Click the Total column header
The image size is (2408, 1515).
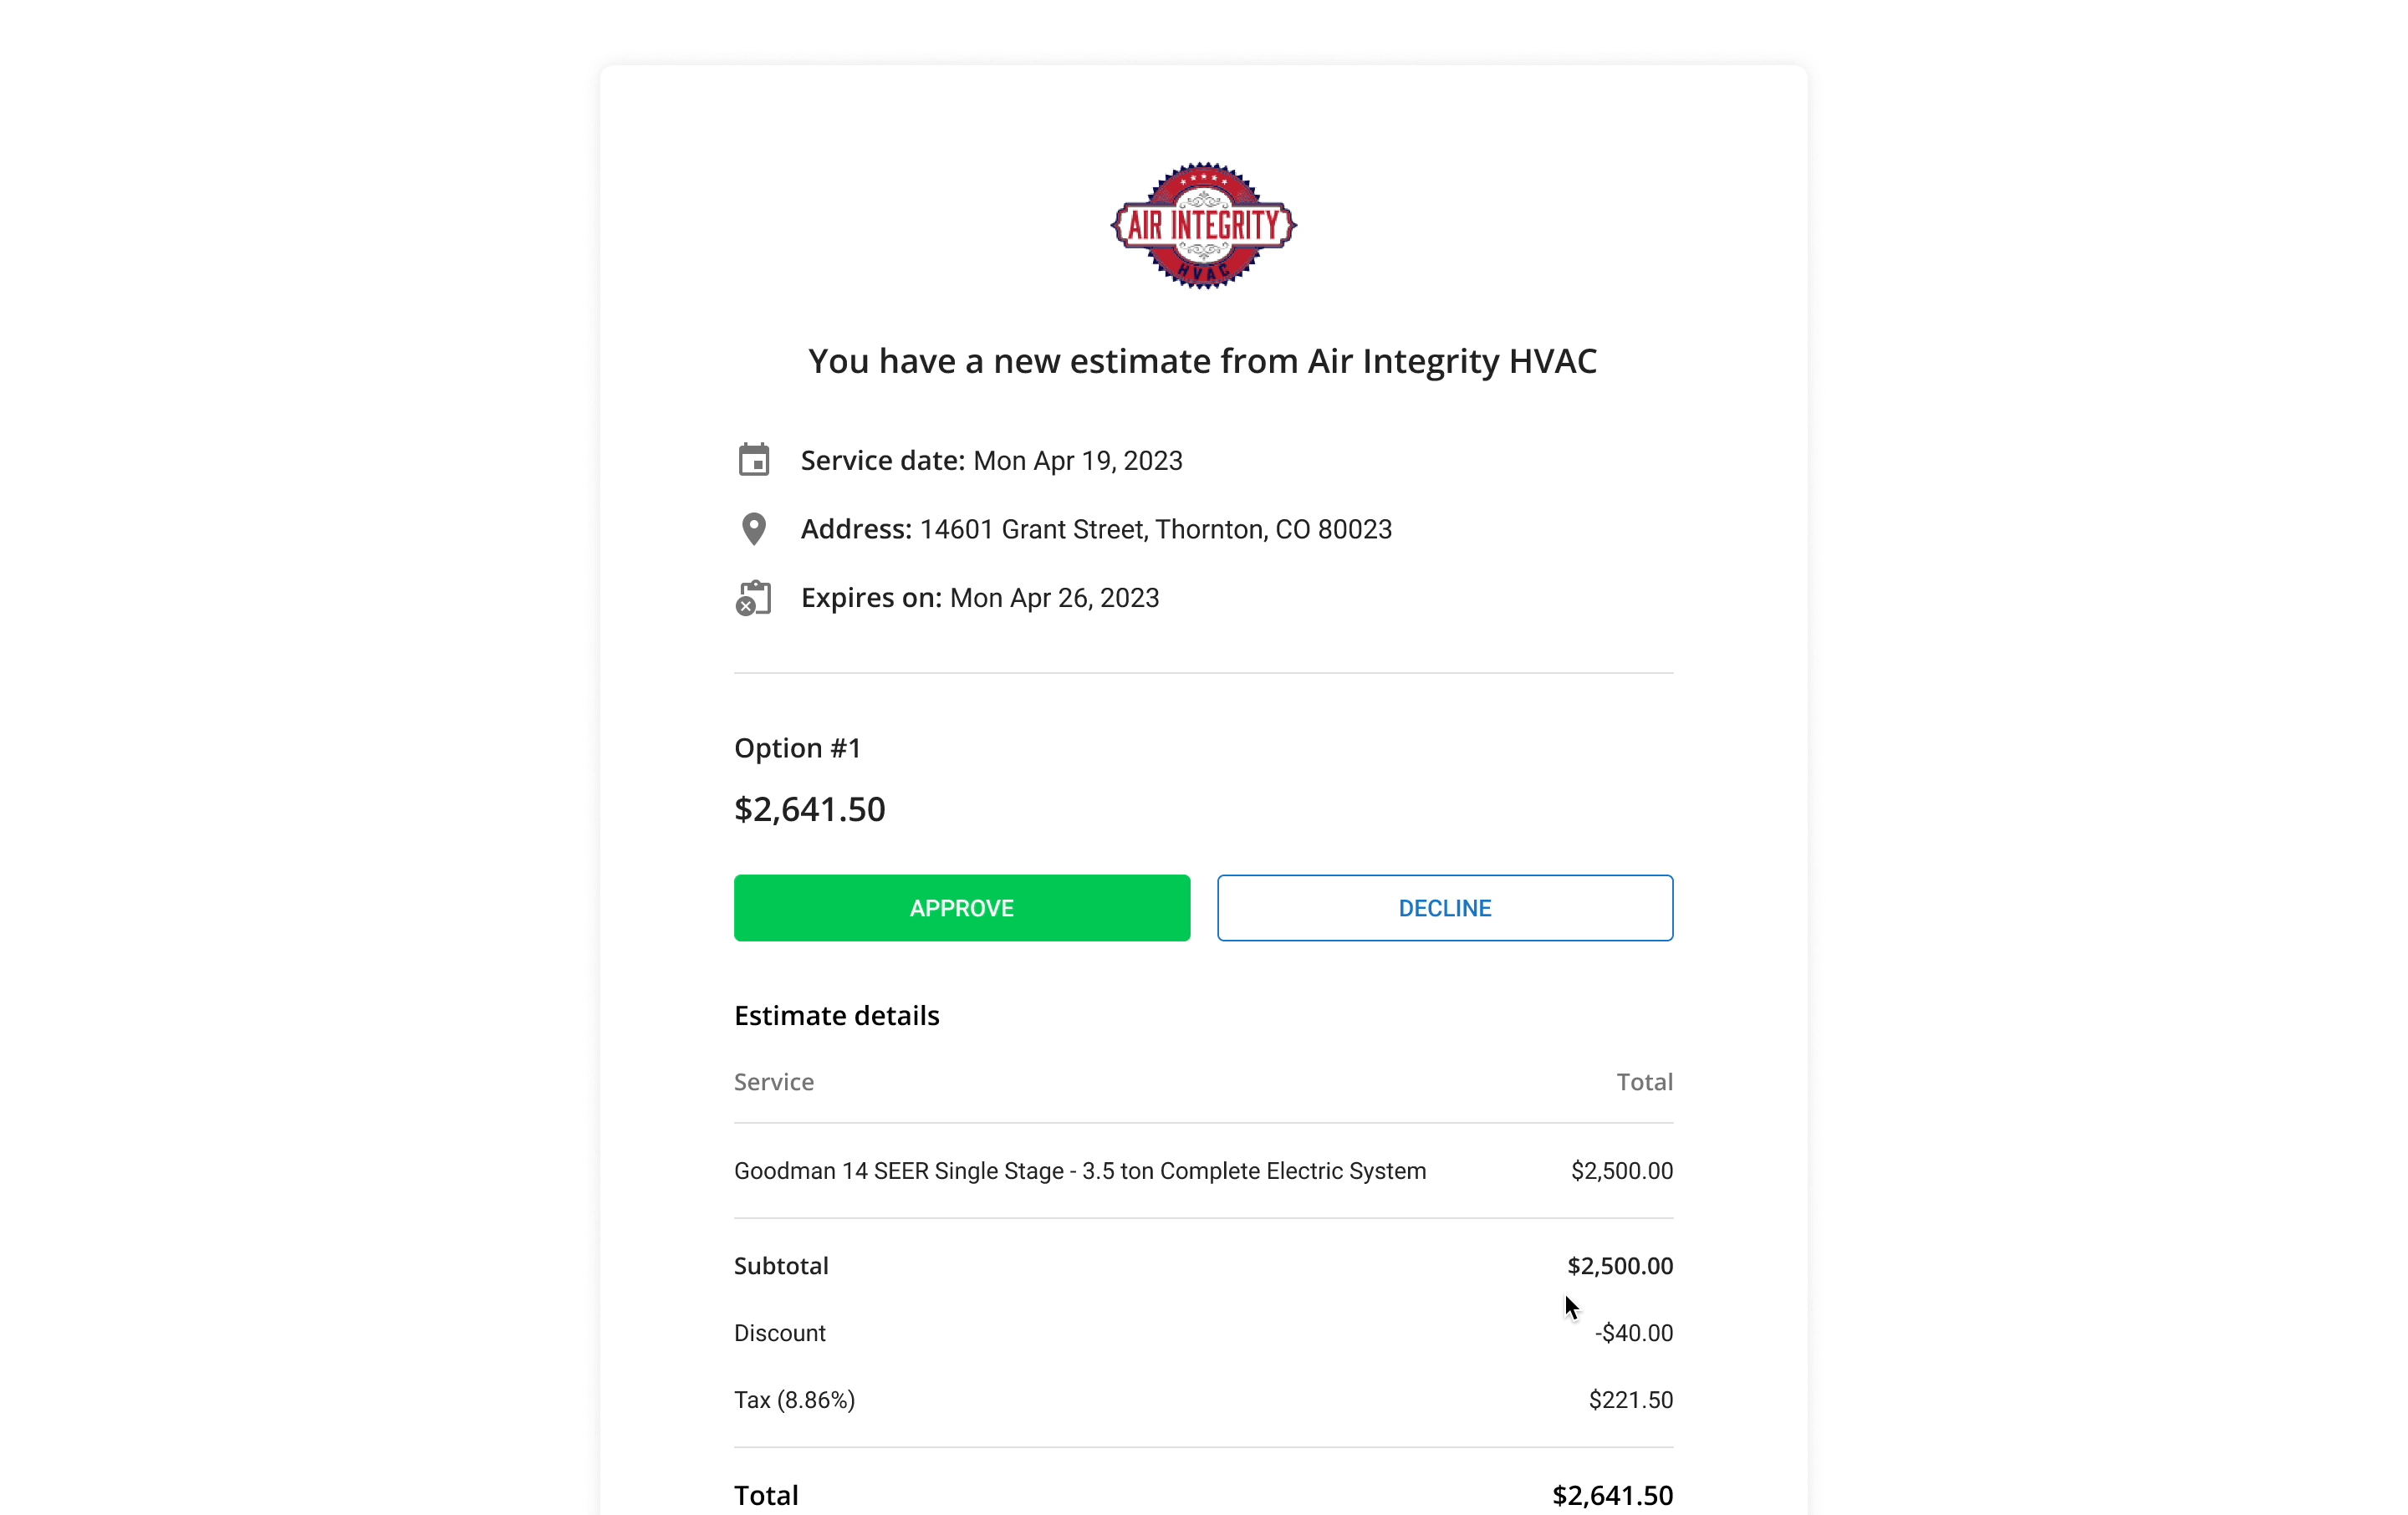[x=1644, y=1082]
